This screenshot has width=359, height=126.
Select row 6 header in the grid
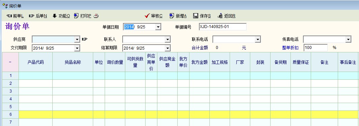pyautogui.click(x=10, y=114)
